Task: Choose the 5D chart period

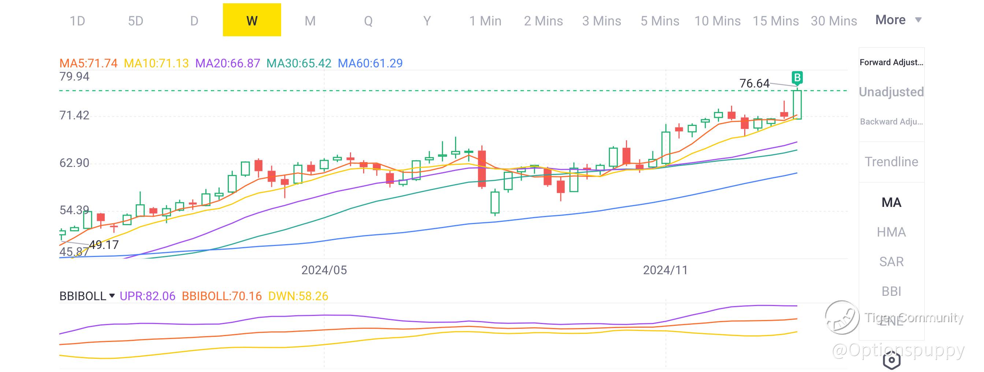Action: coord(135,21)
